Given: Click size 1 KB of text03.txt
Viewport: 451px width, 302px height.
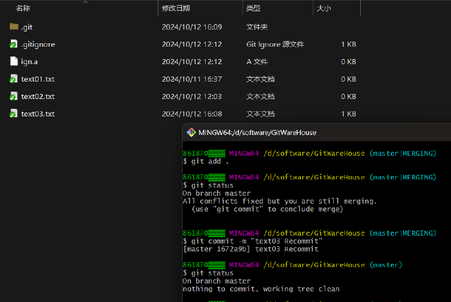Looking at the screenshot, I should click(348, 114).
